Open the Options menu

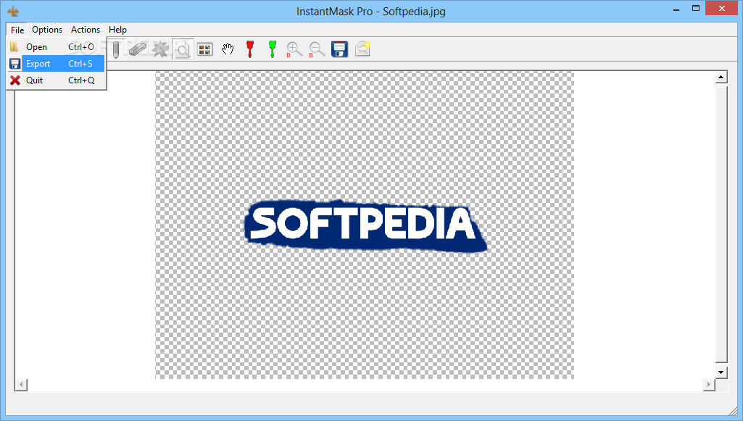point(47,30)
